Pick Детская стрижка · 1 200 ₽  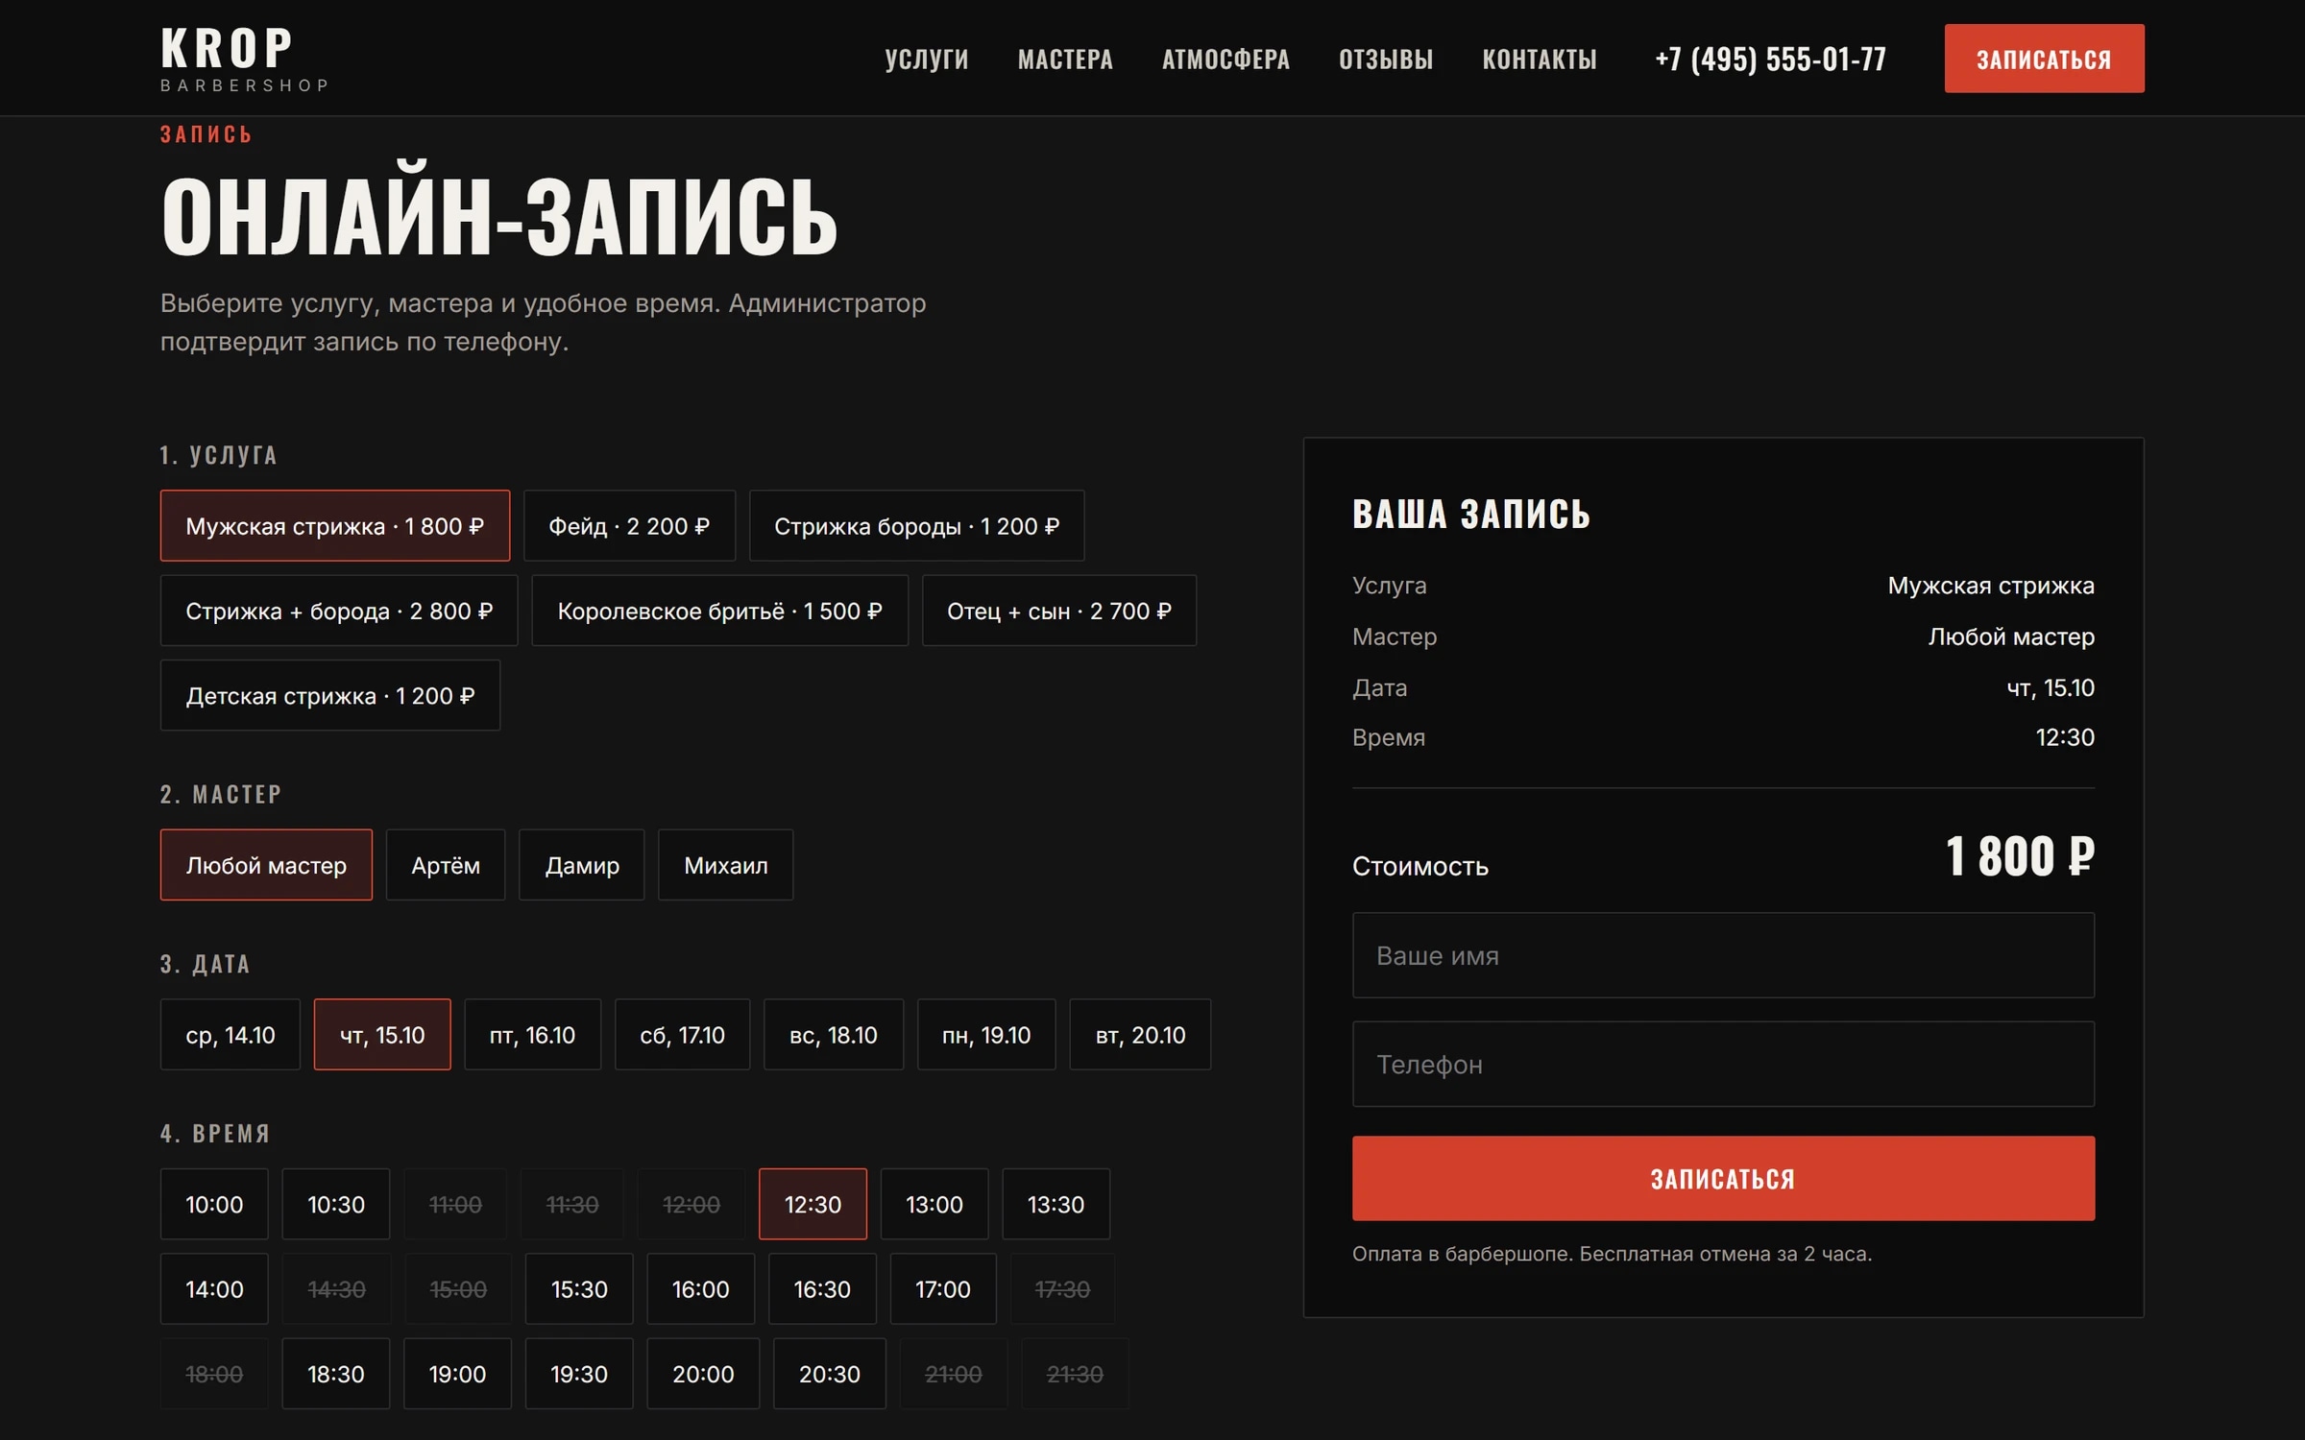330,695
